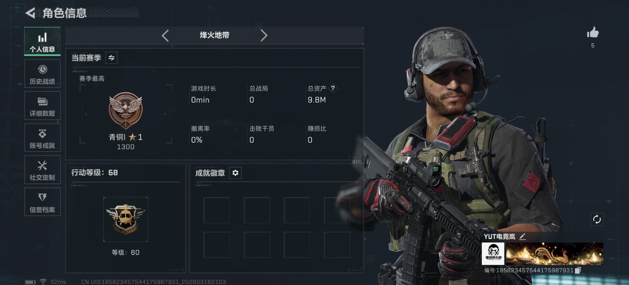Image resolution: width=629 pixels, height=285 pixels.
Task: Edit the nickname YUT电竞岚 with the pencil icon
Action: (x=523, y=237)
